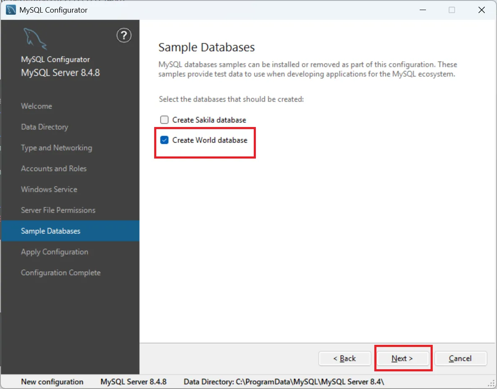The image size is (497, 389).
Task: Open Accounts and Roles step
Action: (54, 169)
